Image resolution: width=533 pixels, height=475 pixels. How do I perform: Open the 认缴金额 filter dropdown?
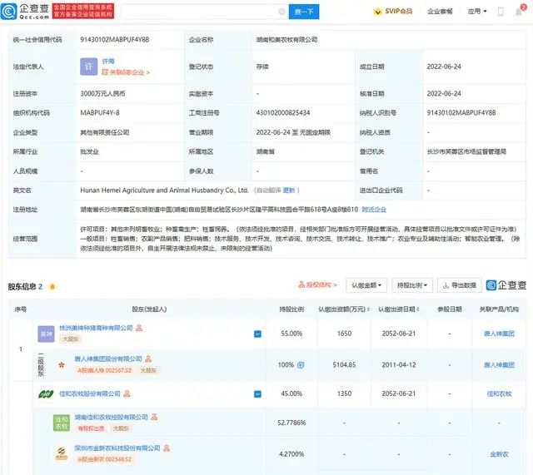tap(366, 285)
